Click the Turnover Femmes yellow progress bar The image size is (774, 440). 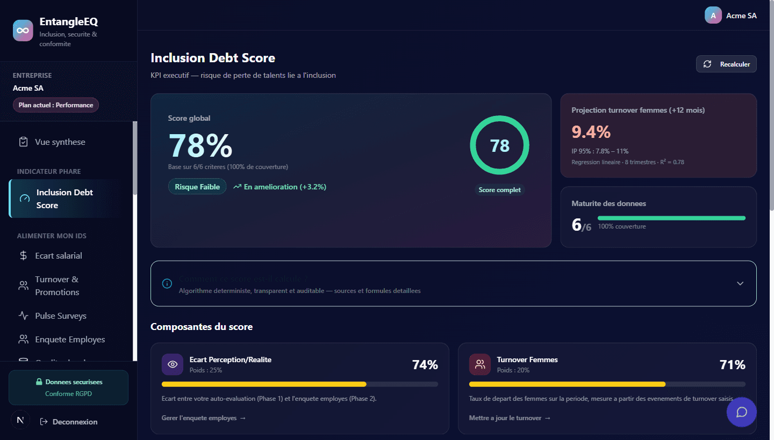tap(607, 384)
